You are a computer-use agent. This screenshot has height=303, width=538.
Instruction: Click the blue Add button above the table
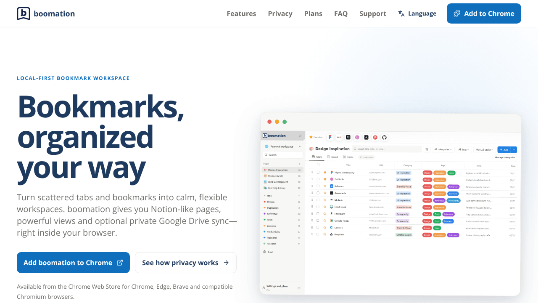point(504,149)
